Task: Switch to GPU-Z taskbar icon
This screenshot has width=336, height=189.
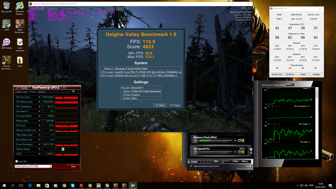Action: 133,185
